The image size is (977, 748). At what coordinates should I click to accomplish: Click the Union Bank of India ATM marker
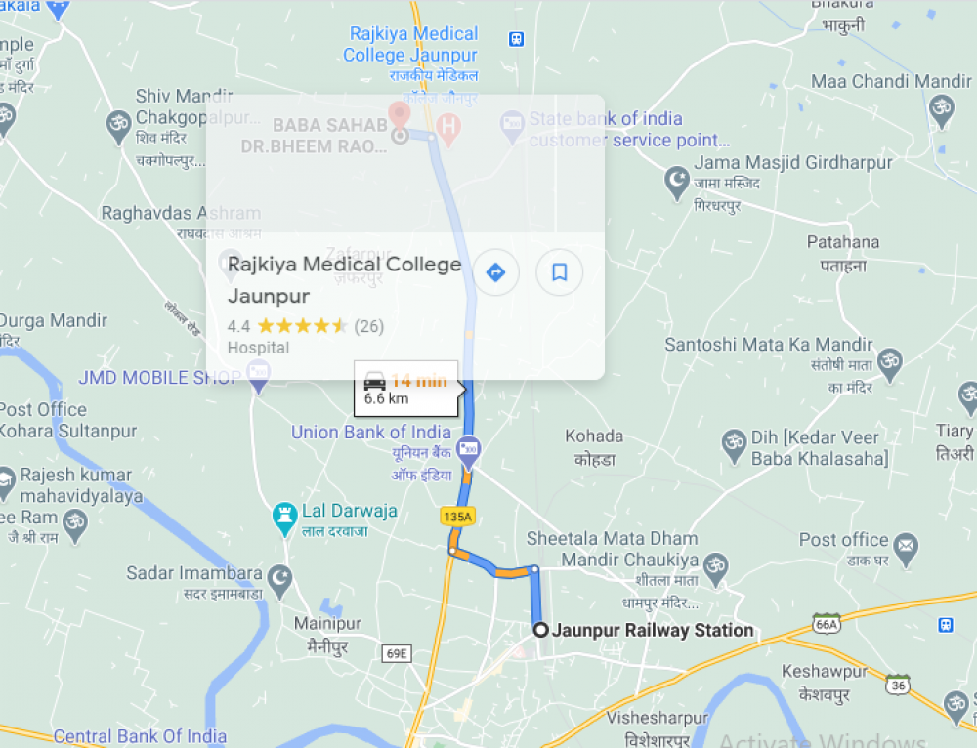coord(469,453)
